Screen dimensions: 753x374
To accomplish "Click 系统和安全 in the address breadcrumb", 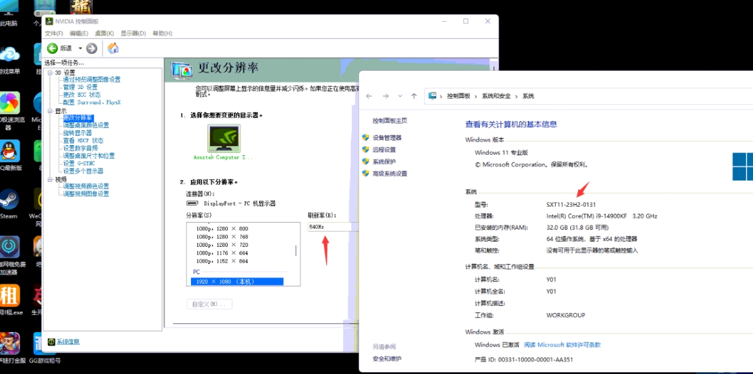I will [x=496, y=96].
